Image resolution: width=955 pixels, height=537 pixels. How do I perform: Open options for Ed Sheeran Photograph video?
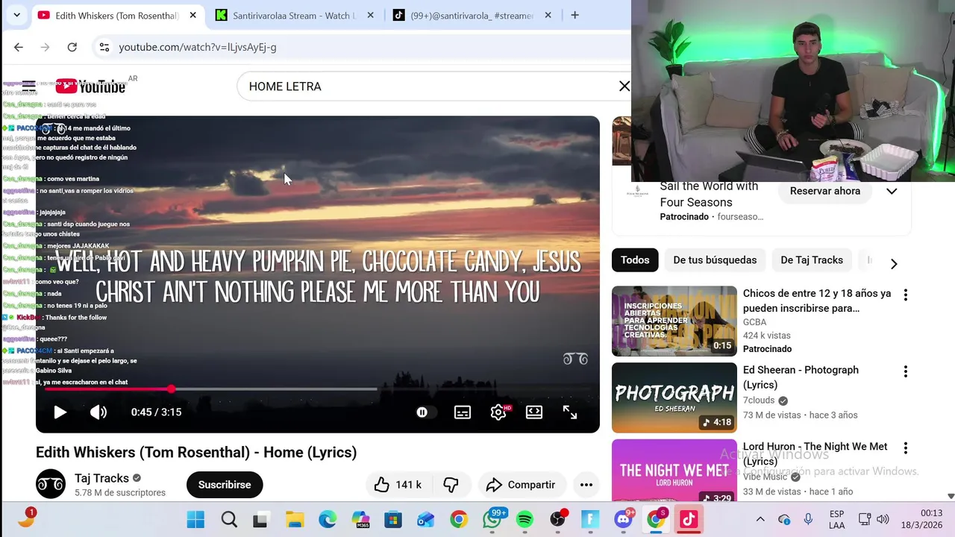point(906,371)
